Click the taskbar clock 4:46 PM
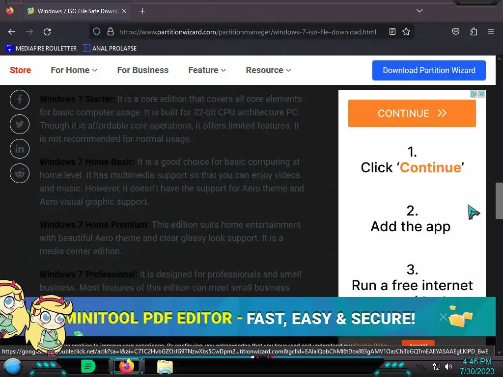The image size is (503, 377). click(477, 362)
